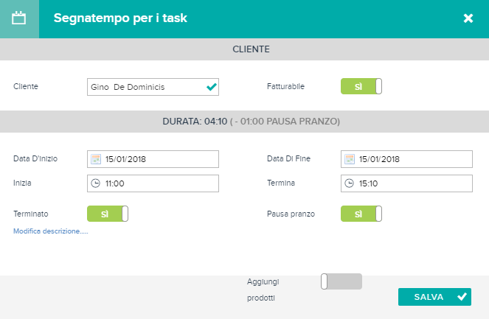The image size is (489, 319).
Task: Open the Data D'inizio calendar picker icon
Action: [x=96, y=159]
